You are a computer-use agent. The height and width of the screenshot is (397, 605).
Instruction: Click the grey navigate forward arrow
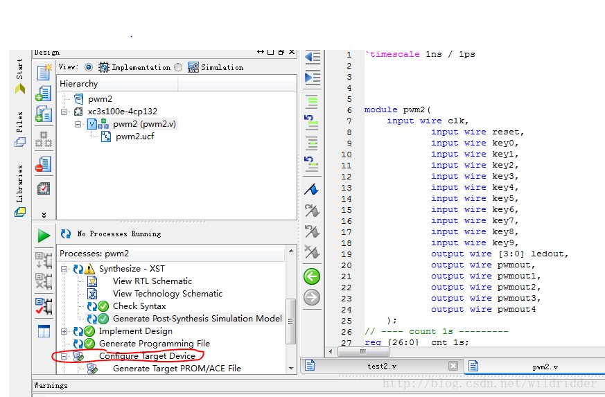tap(312, 297)
